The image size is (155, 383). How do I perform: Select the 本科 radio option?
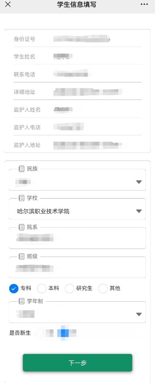click(42, 289)
